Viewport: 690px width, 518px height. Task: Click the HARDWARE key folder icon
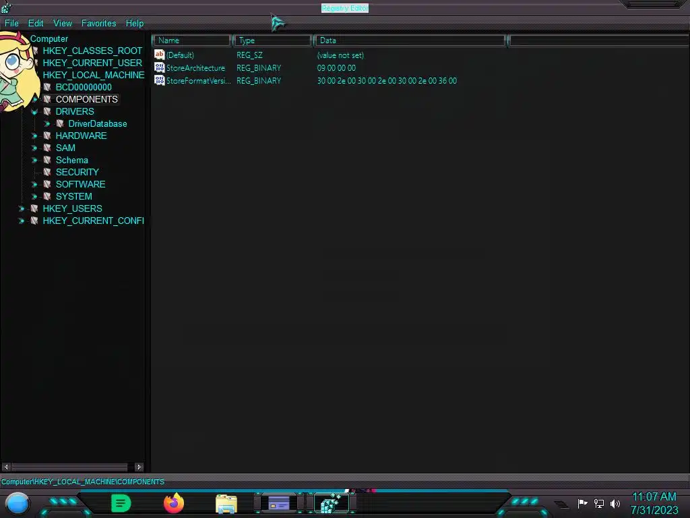pyautogui.click(x=47, y=136)
